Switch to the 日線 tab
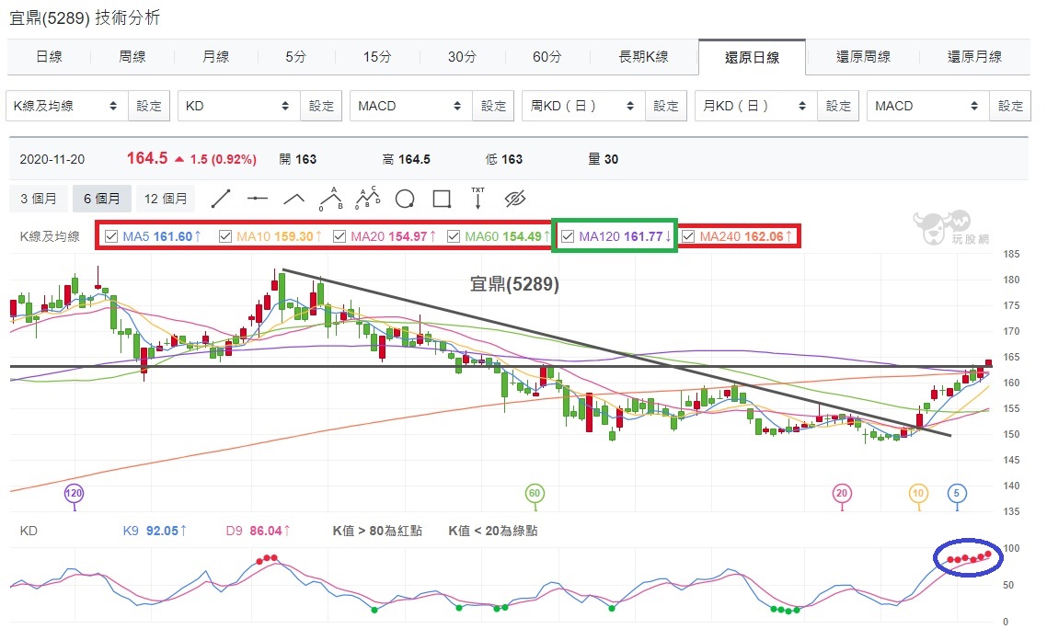Image resolution: width=1047 pixels, height=629 pixels. click(49, 57)
